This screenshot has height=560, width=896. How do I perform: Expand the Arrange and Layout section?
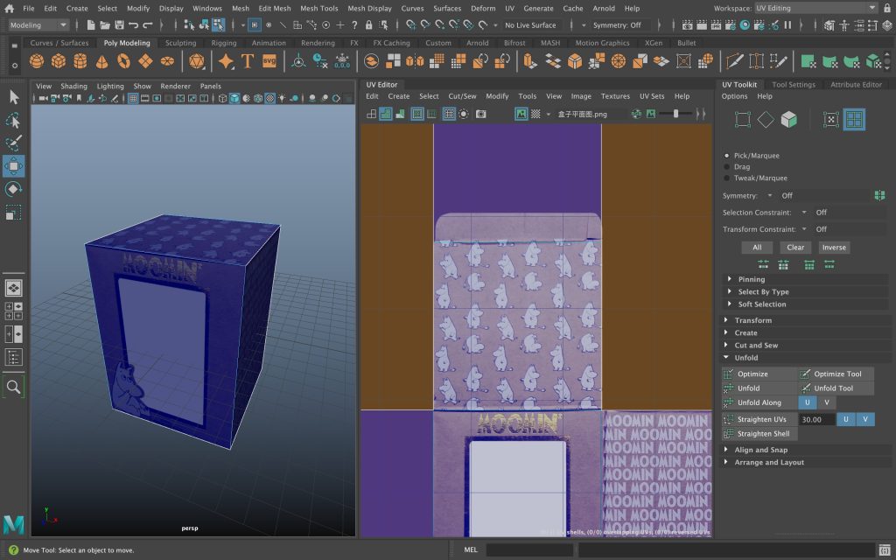[804, 462]
